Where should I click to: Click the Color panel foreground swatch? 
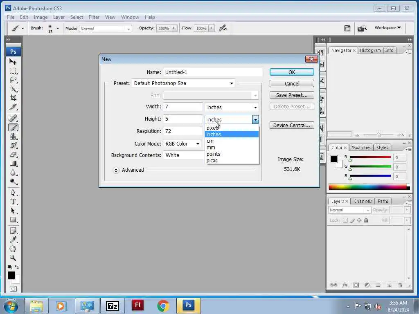pos(334,159)
